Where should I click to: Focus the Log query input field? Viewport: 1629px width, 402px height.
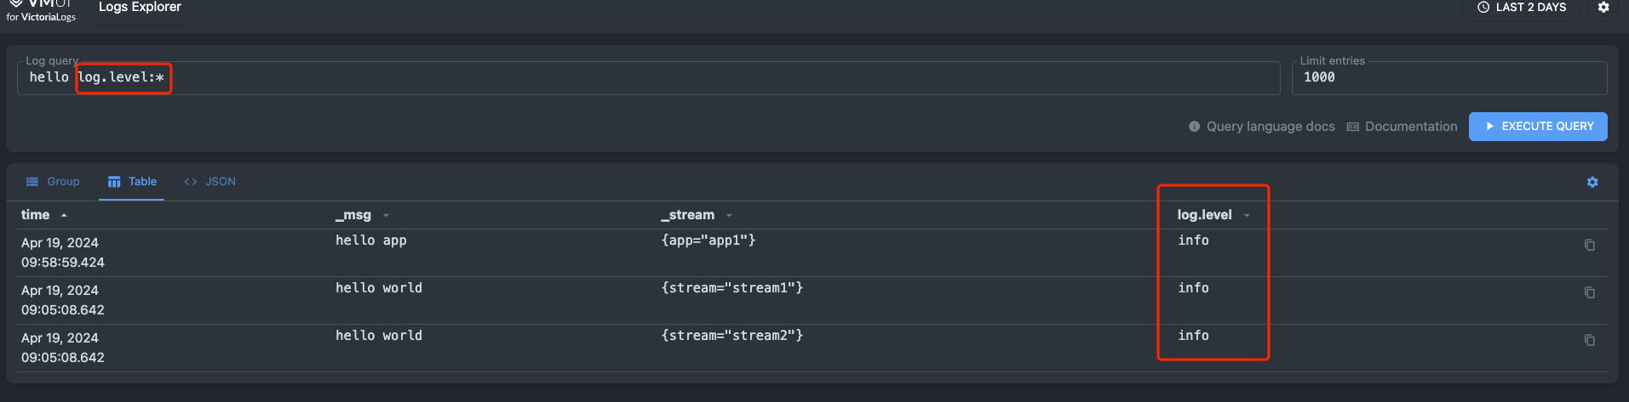681,78
